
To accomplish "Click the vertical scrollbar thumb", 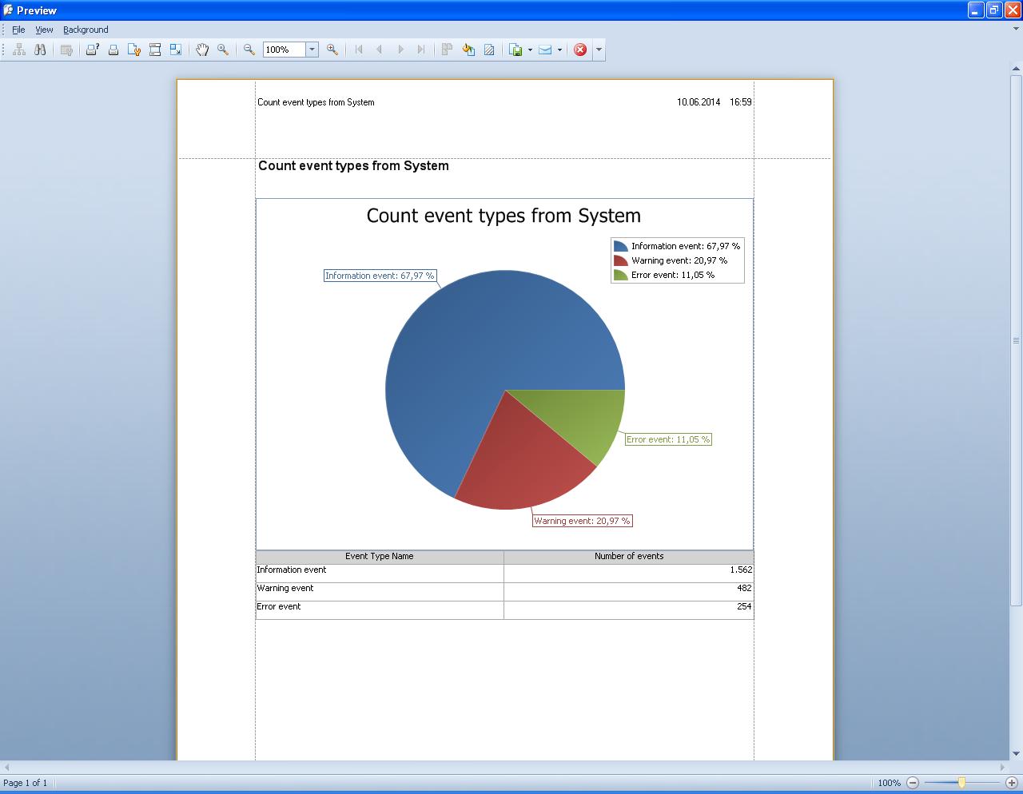I will [x=1017, y=341].
